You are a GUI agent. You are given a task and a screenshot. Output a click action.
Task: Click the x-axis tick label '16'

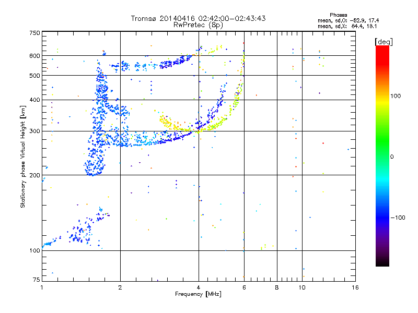pyautogui.click(x=355, y=287)
